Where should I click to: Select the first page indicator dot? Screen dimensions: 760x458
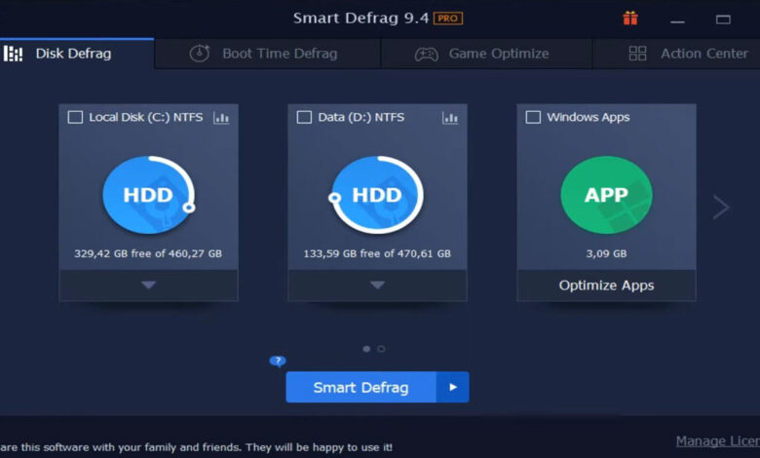pyautogui.click(x=366, y=349)
